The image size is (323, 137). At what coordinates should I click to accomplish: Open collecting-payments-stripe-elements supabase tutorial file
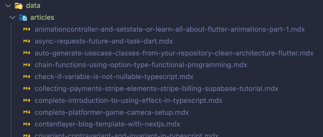point(156,88)
